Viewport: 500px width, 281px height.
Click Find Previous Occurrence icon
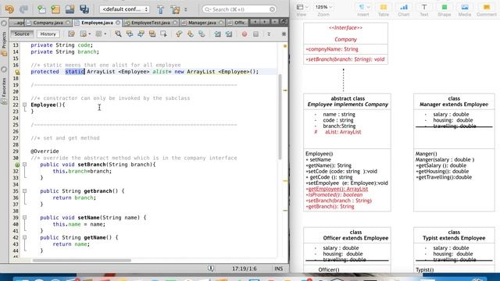(x=130, y=34)
